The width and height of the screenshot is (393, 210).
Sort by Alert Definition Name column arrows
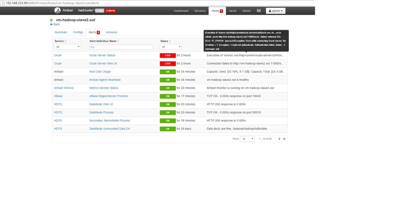pos(118,41)
